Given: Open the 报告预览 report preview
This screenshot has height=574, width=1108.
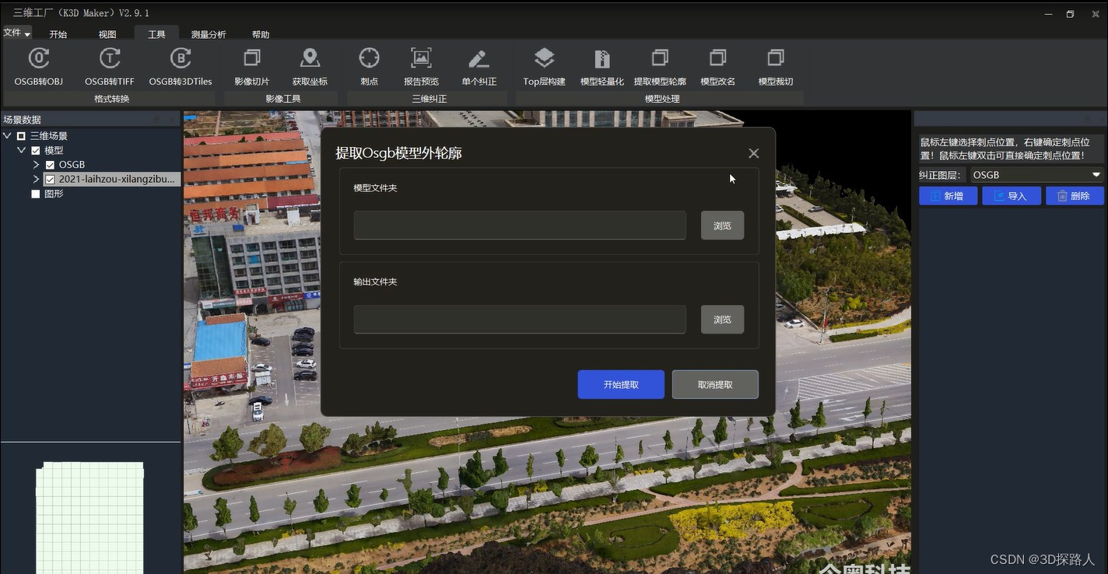Looking at the screenshot, I should (x=421, y=66).
